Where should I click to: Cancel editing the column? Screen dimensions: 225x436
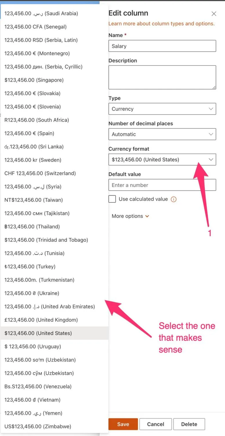click(156, 424)
